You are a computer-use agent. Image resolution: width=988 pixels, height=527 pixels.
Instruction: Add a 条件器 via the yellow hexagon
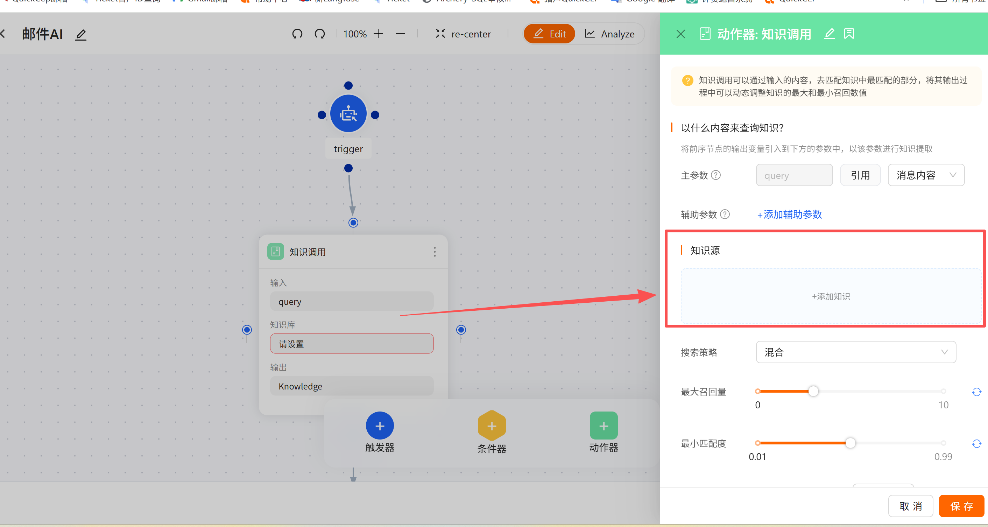492,426
